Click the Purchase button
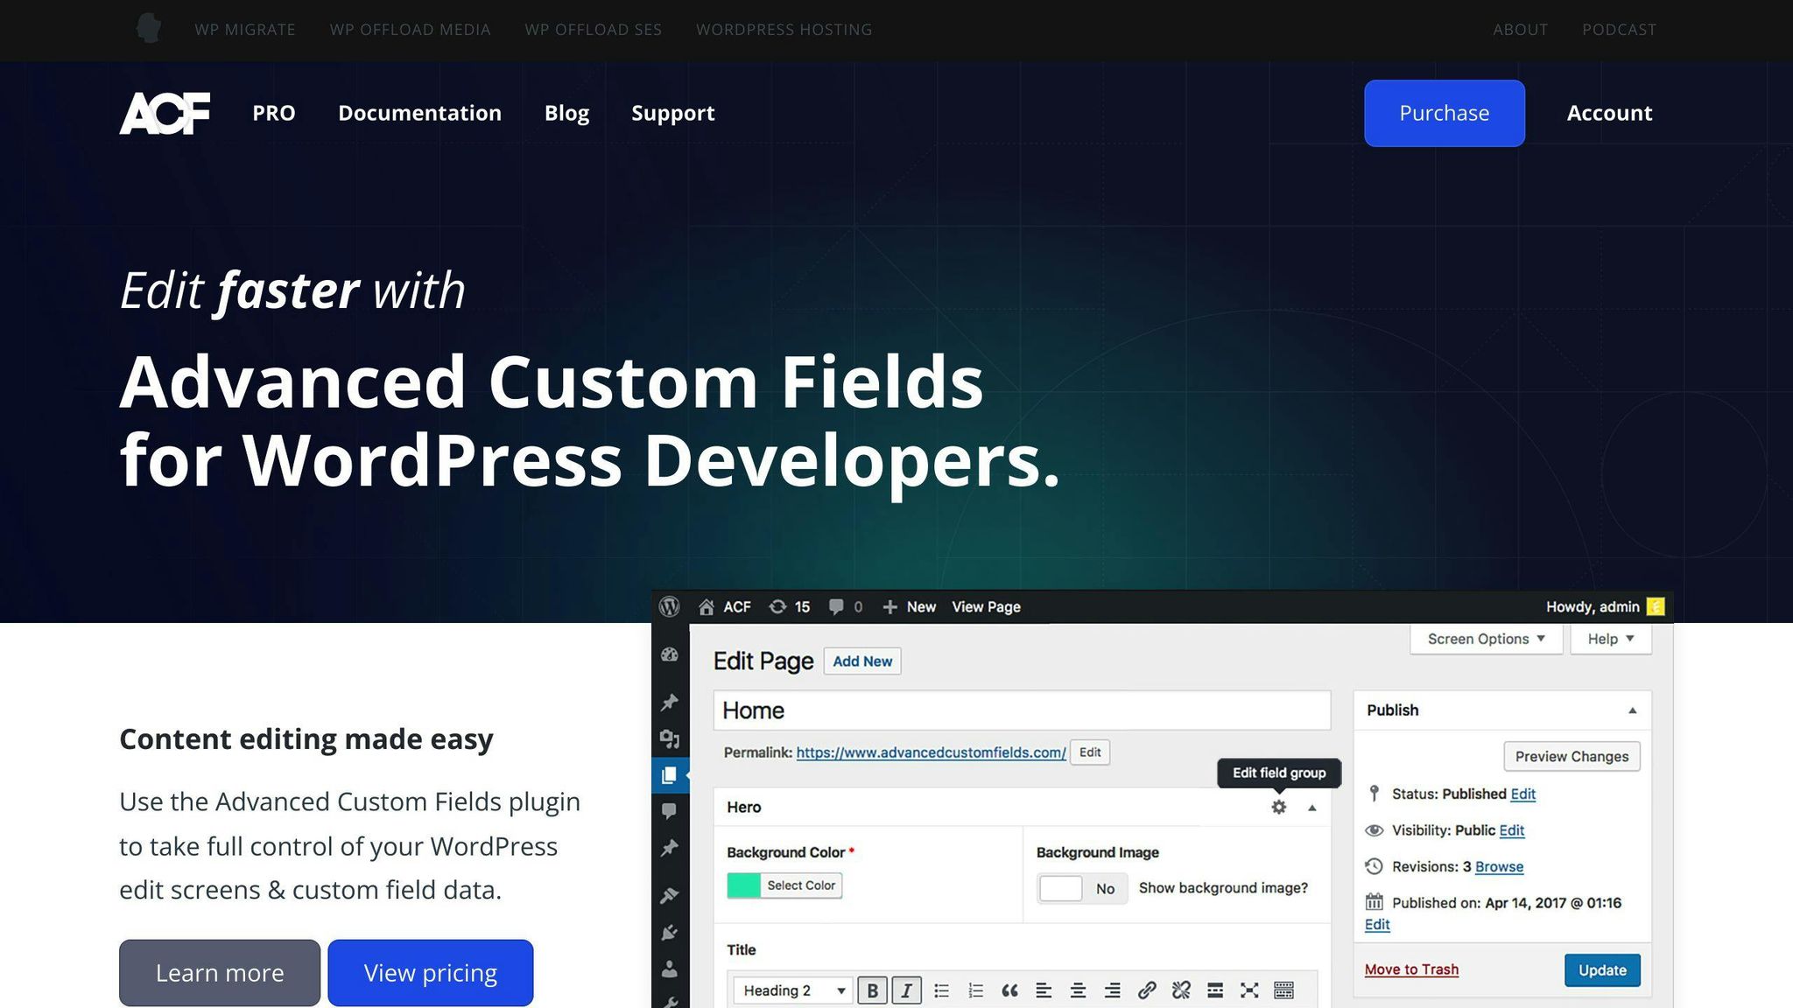This screenshot has width=1793, height=1008. coord(1444,113)
